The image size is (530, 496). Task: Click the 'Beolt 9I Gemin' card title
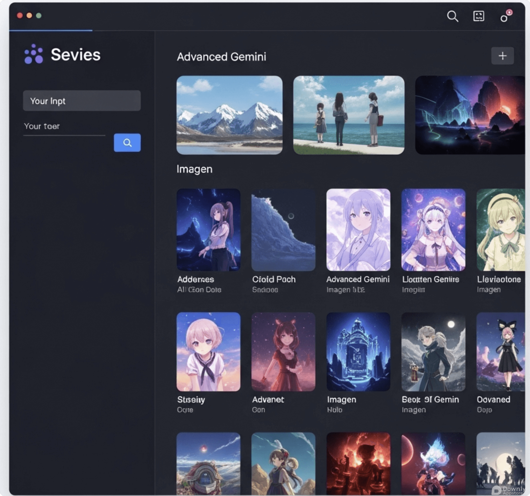[x=430, y=399]
